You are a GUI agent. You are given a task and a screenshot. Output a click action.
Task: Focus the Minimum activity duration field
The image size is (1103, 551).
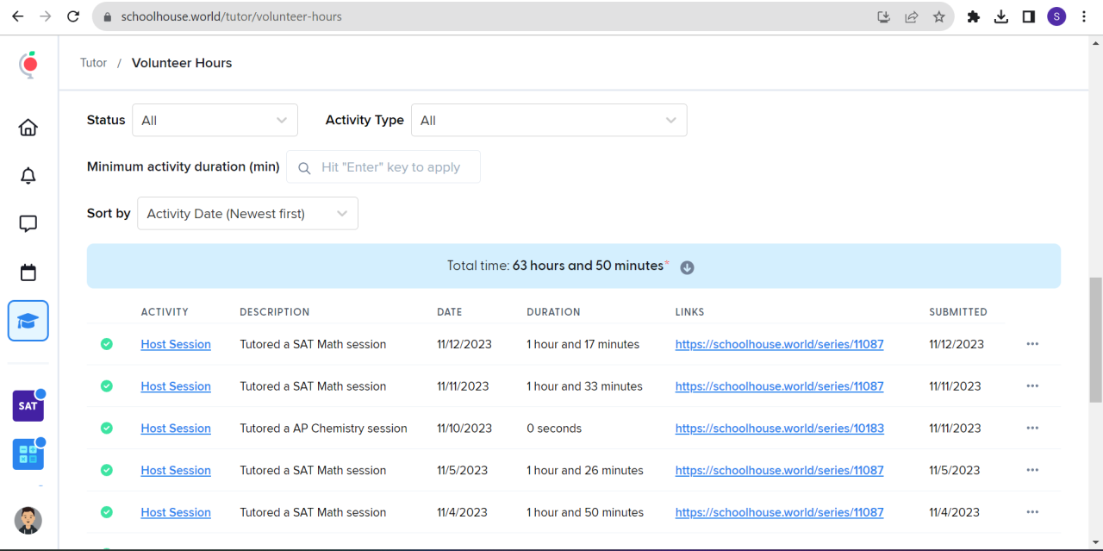[x=393, y=167]
